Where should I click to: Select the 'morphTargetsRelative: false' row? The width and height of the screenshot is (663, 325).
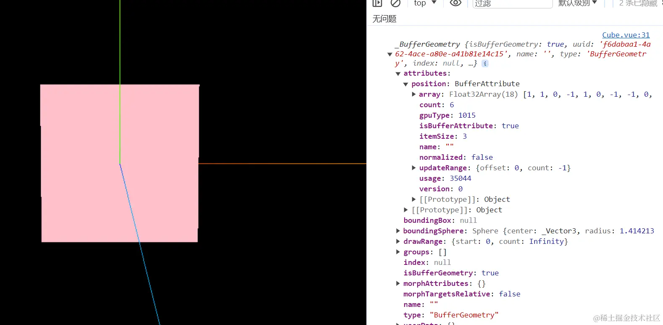[462, 294]
